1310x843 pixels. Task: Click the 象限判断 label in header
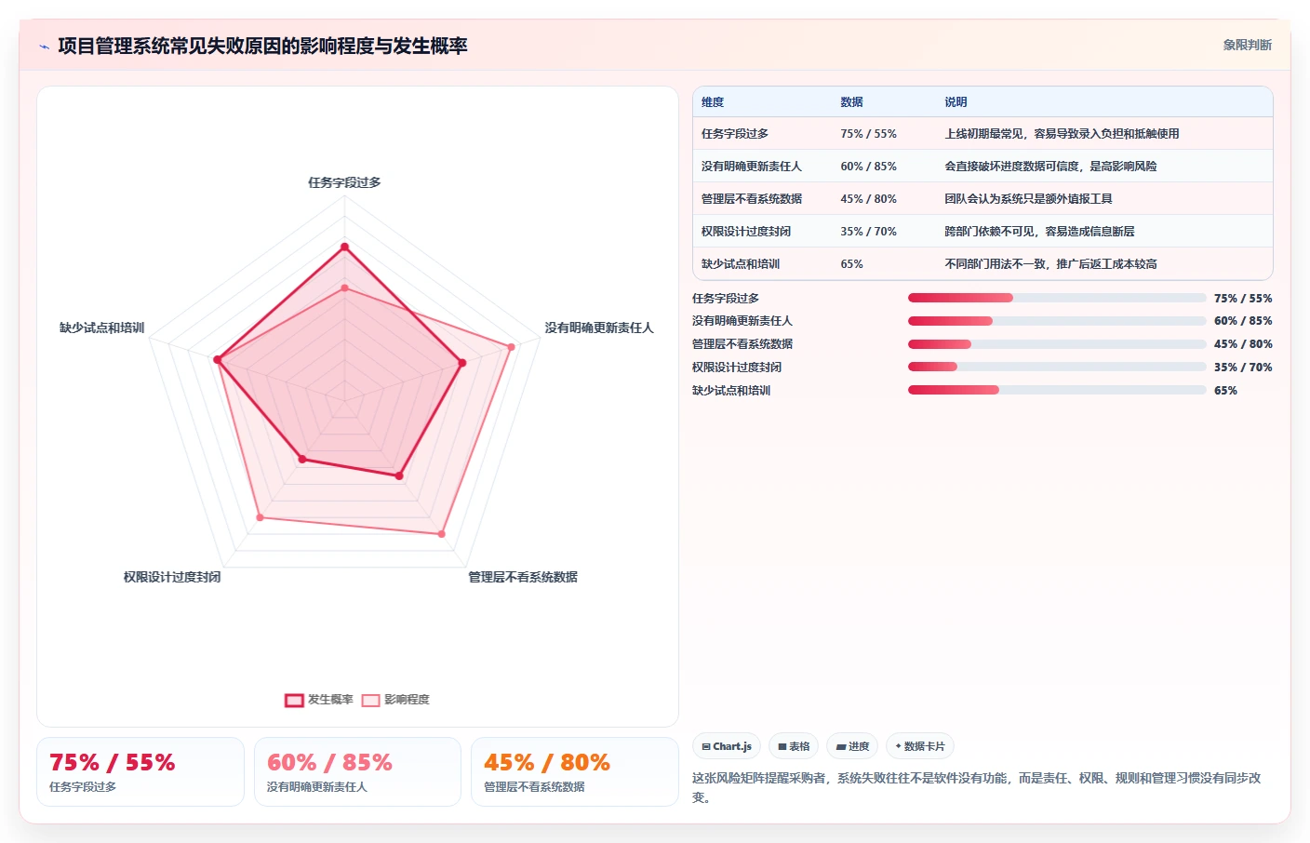(1247, 45)
